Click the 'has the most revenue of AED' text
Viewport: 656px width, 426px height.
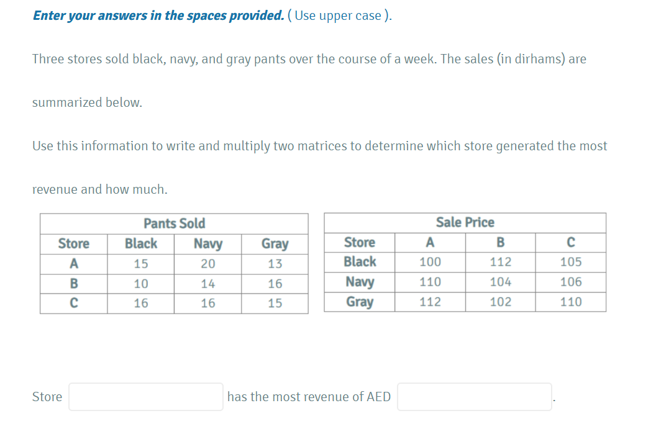(x=309, y=397)
